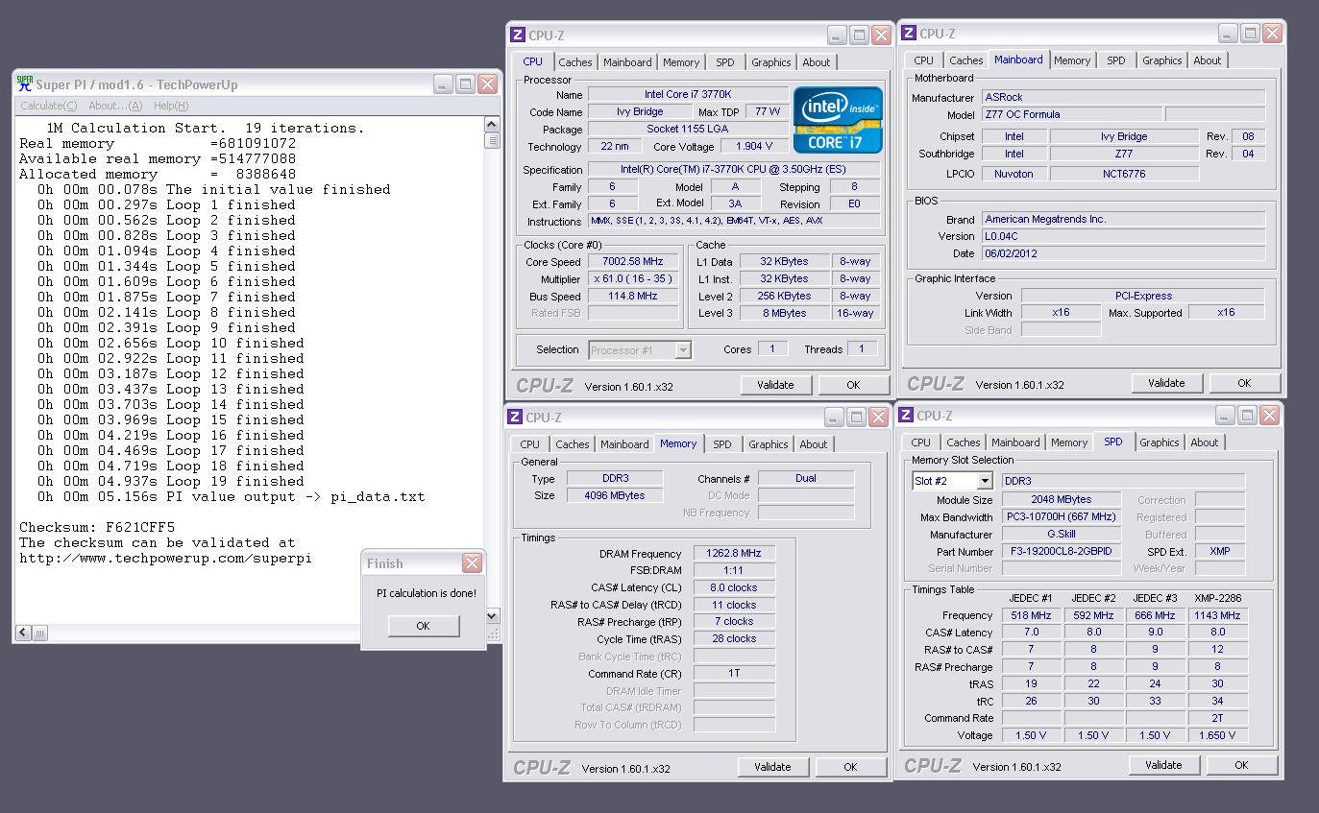Select Caches tab in the SPD window

point(964,442)
